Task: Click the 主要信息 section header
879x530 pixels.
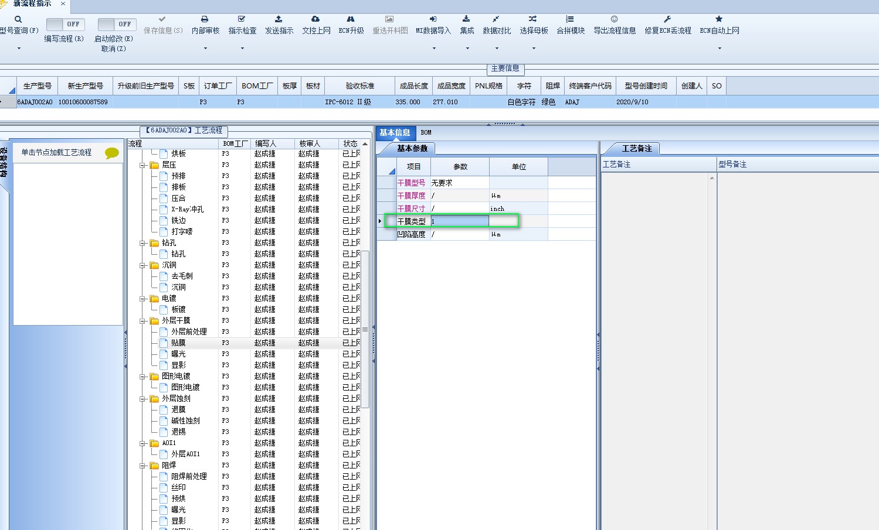Action: point(505,69)
